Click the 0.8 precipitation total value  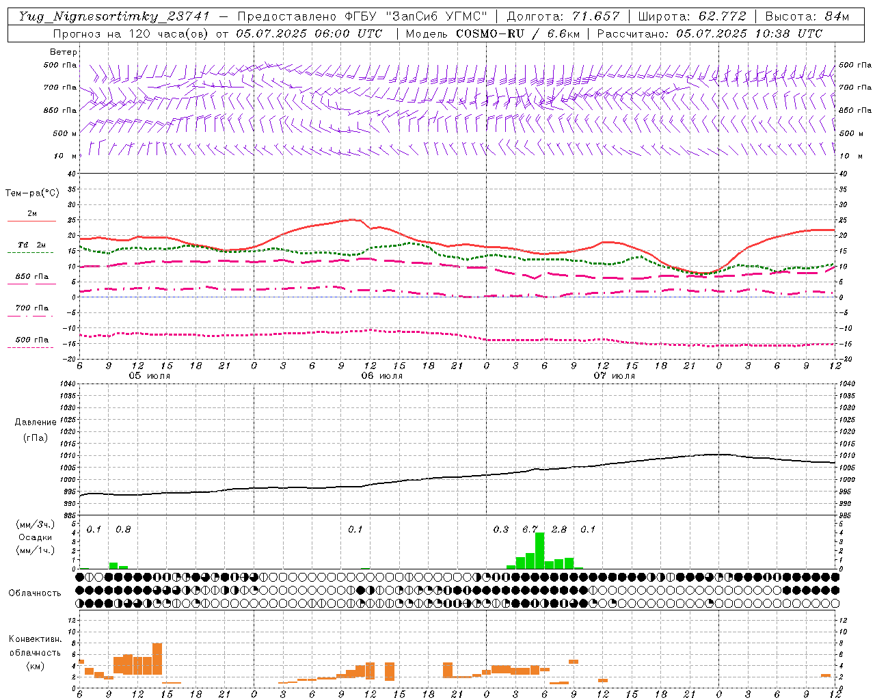tap(123, 529)
